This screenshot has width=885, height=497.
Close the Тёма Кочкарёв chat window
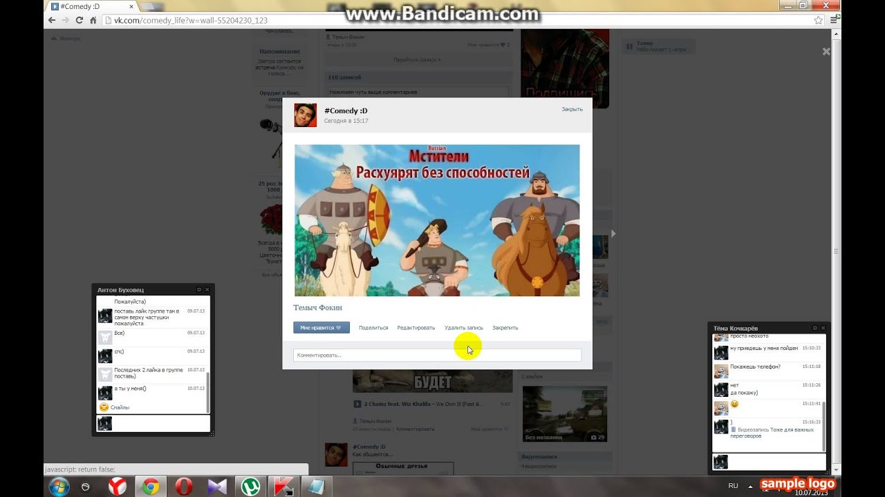(x=823, y=328)
